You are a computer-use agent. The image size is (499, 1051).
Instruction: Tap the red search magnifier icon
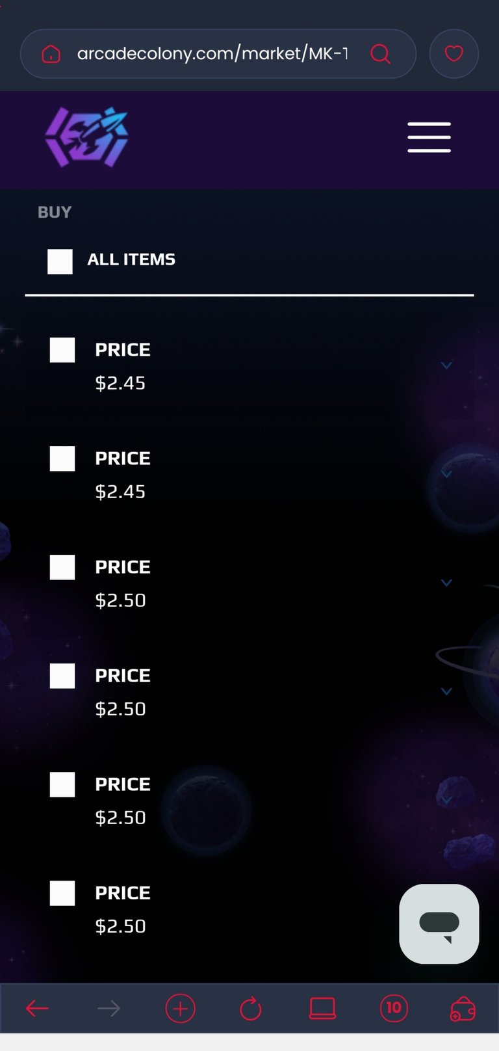pos(381,54)
